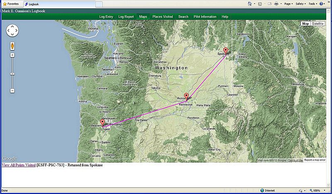Open the Log Entry menu item
Image resolution: width=332 pixels, height=194 pixels.
pos(106,17)
